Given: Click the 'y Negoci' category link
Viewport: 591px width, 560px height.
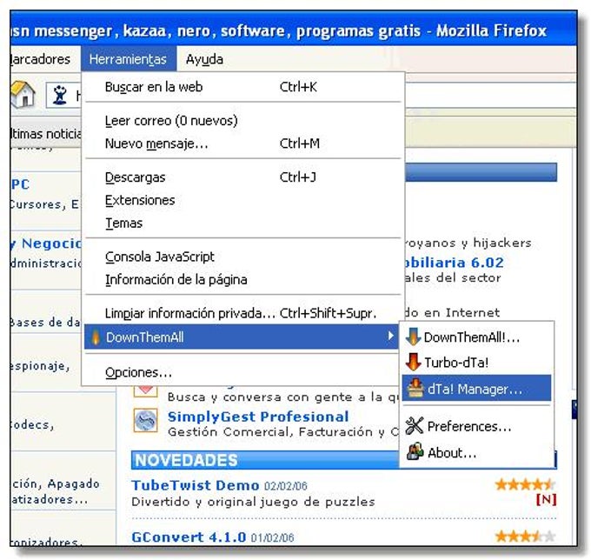Looking at the screenshot, I should (46, 243).
